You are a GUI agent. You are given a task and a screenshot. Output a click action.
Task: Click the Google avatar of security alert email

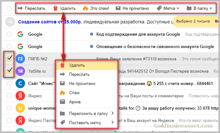pos(20,46)
